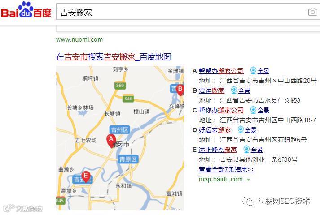The height and width of the screenshot is (215, 320).
Task: Open panorama icon beside 宏运搬家
Action: click(234, 90)
